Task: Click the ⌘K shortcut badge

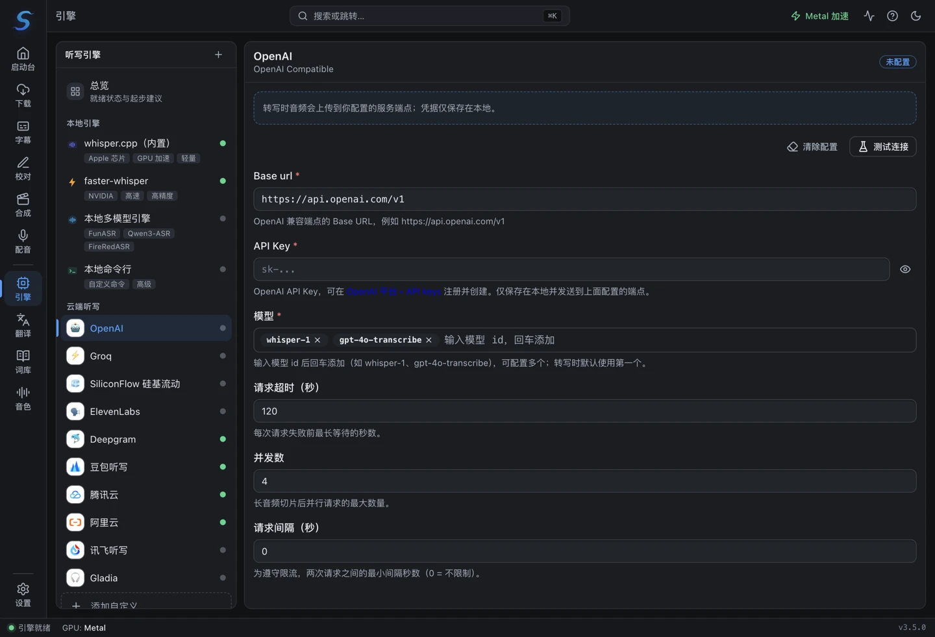Action: coord(552,16)
